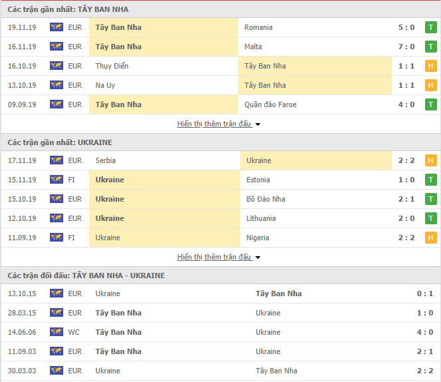This screenshot has width=441, height=382.
Task: Select the Lithuania opponent name
Action: pyautogui.click(x=261, y=218)
